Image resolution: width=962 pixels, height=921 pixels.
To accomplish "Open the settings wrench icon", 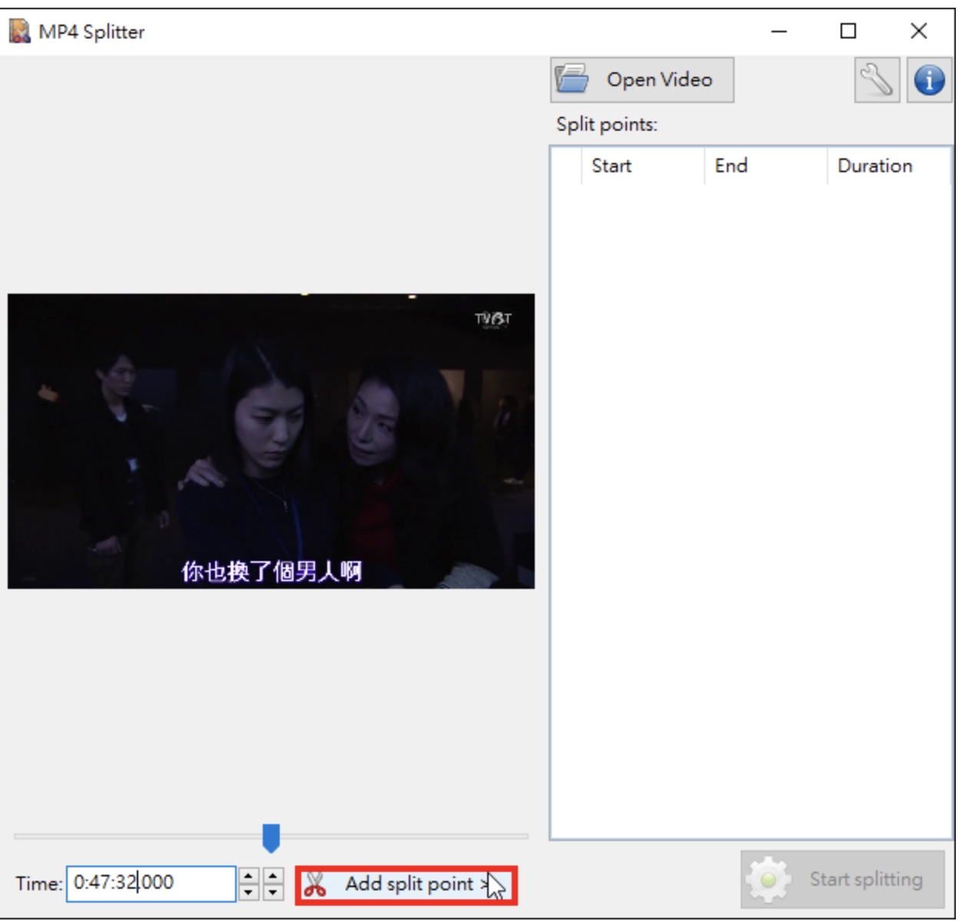I will 877,80.
